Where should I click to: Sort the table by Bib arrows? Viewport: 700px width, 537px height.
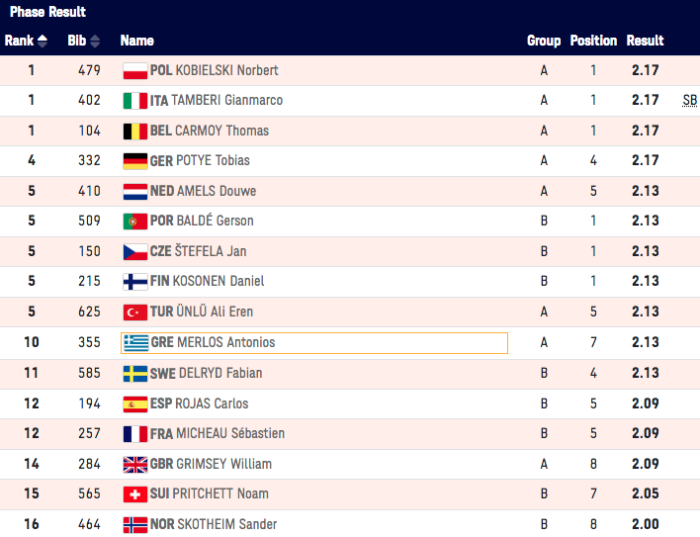pos(95,41)
